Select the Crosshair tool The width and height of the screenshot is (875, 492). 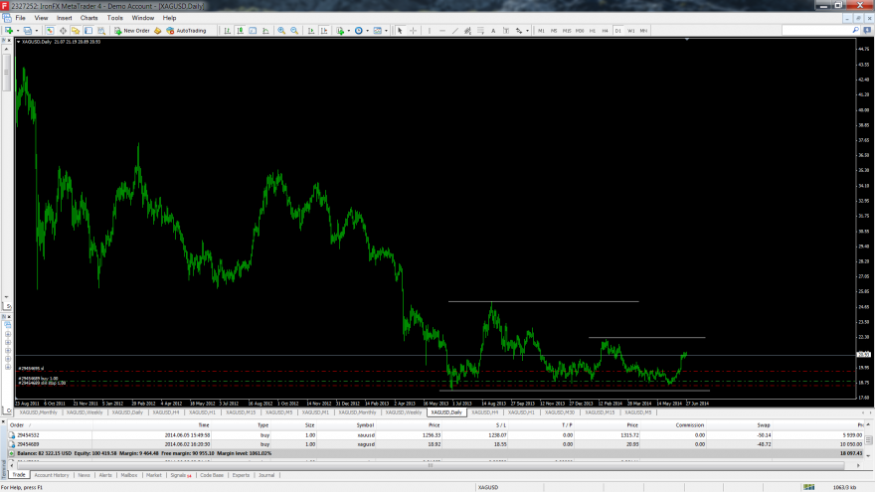pos(413,31)
